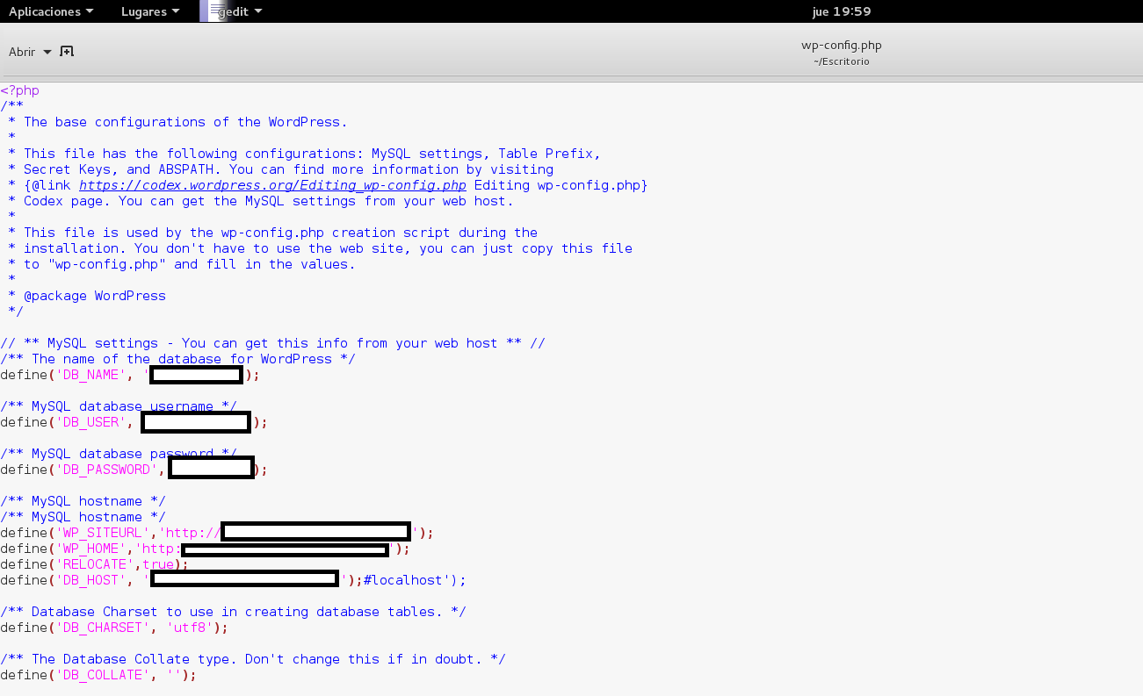Create a new document tab icon
Image resolution: width=1143 pixels, height=696 pixels.
click(x=67, y=52)
